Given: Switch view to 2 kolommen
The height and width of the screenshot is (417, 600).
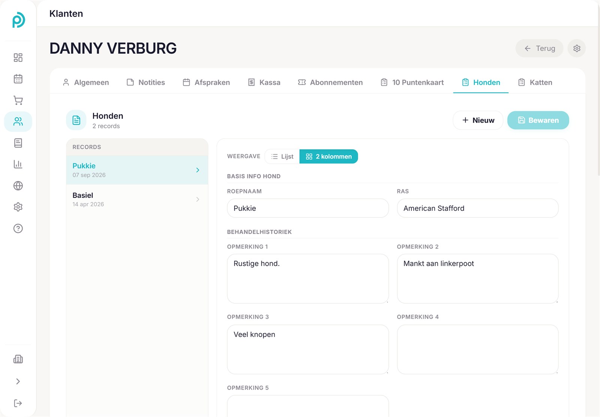Looking at the screenshot, I should point(329,156).
